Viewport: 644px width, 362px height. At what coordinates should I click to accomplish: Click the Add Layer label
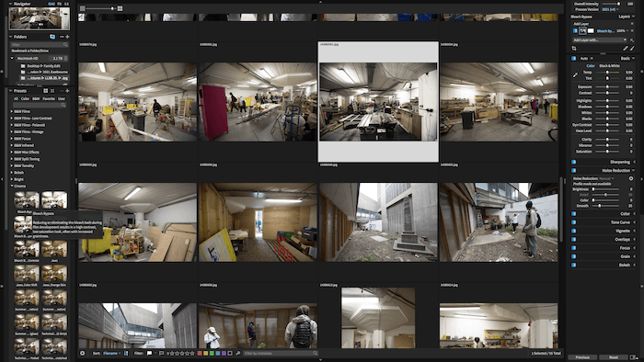click(x=581, y=24)
